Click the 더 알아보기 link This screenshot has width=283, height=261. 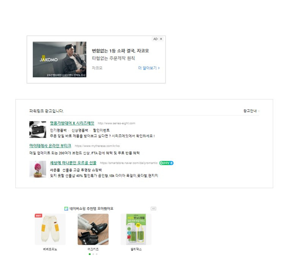(149, 68)
